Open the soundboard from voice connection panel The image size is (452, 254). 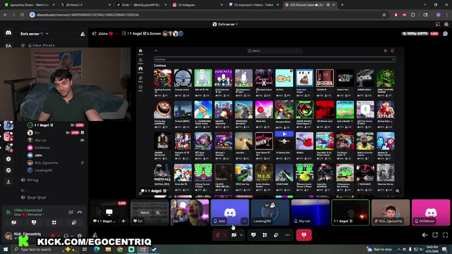74,223
